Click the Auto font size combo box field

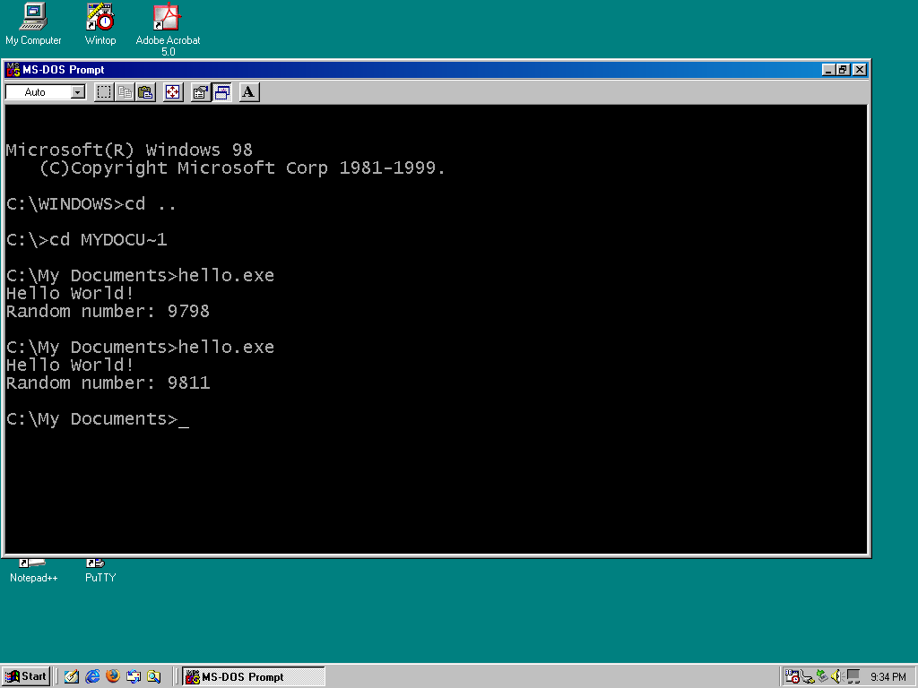pos(45,92)
